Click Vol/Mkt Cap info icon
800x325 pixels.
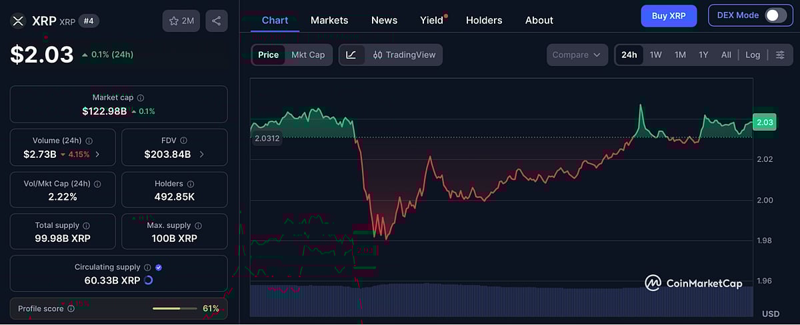(x=97, y=184)
